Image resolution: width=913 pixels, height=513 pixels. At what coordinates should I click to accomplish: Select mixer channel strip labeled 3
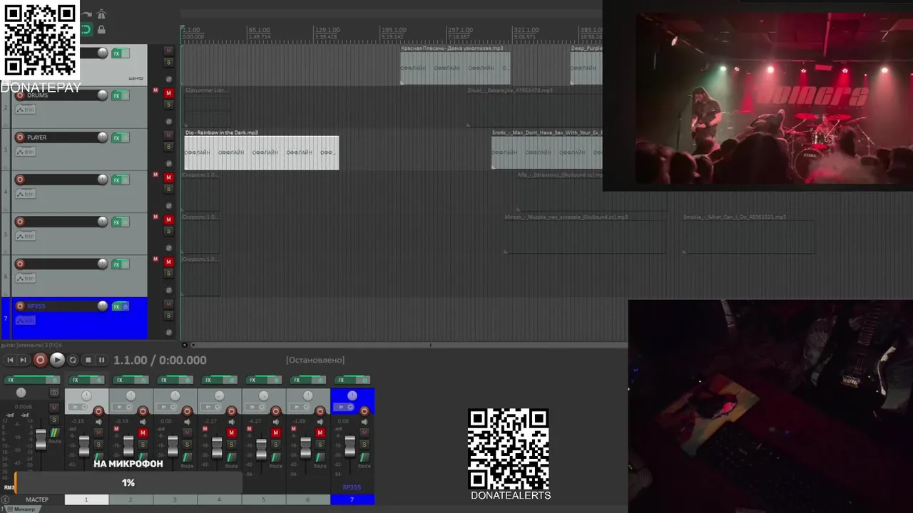point(175,499)
